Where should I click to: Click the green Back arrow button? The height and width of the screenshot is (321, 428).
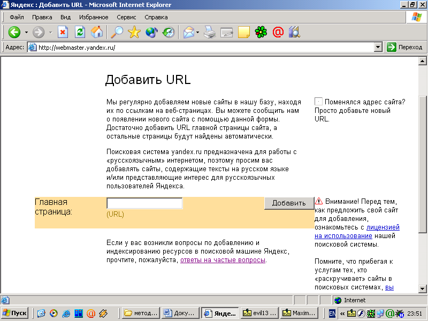pyautogui.click(x=14, y=33)
